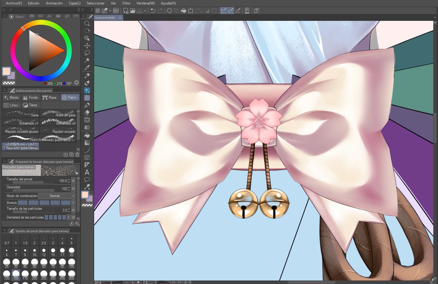Click the Redo arrow in command bar
438x284 pixels.
click(x=160, y=11)
